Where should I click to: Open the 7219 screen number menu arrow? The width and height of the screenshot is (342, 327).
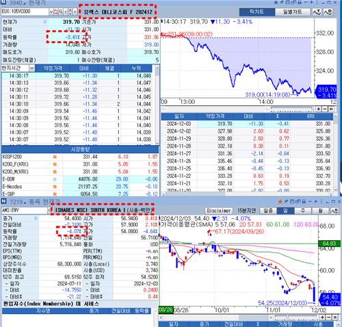(24, 202)
